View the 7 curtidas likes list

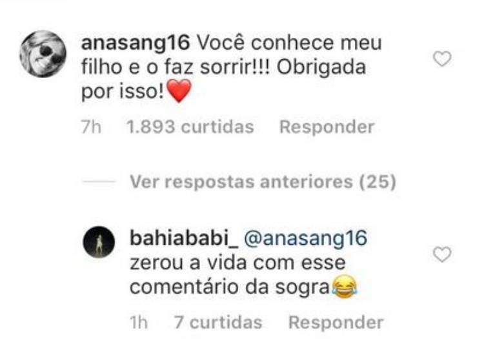tap(218, 323)
